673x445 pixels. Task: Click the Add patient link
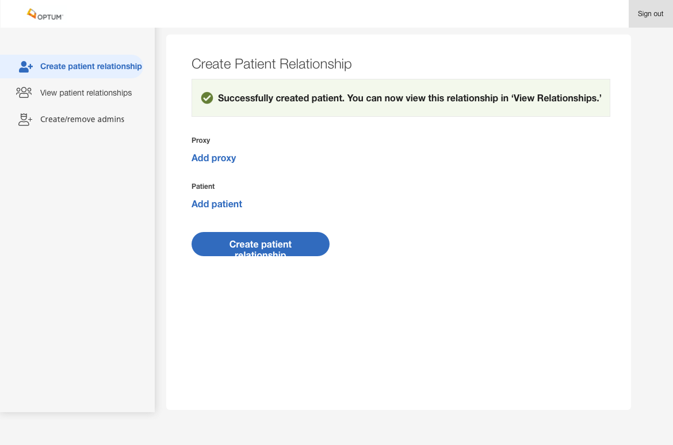[217, 204]
